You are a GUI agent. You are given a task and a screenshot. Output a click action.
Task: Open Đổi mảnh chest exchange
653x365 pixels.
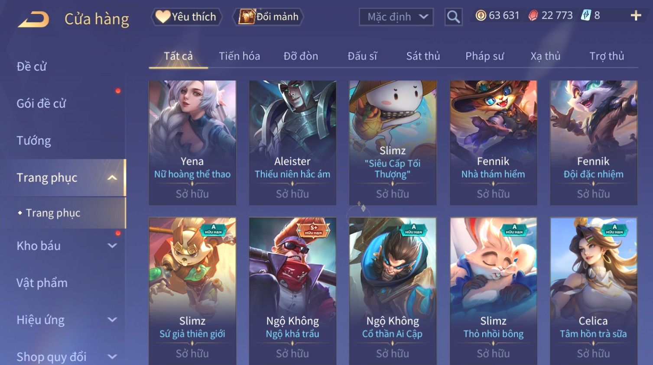(268, 17)
